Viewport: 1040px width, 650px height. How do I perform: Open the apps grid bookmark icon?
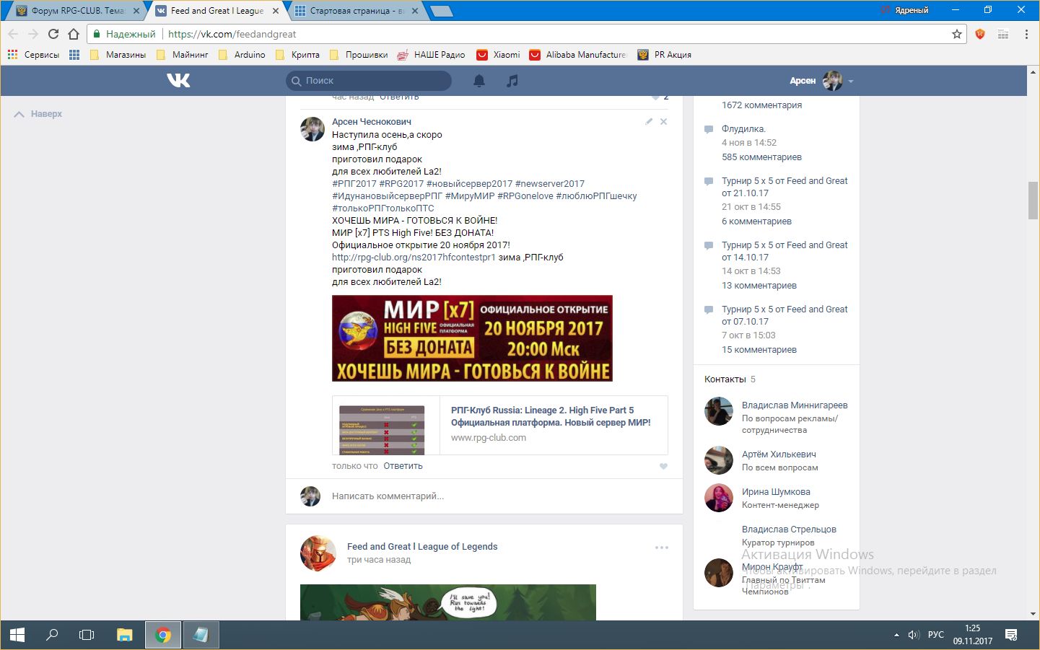click(x=74, y=55)
